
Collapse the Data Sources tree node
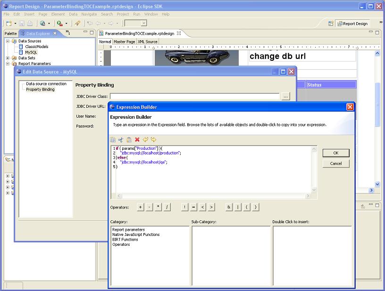[x=8, y=41]
